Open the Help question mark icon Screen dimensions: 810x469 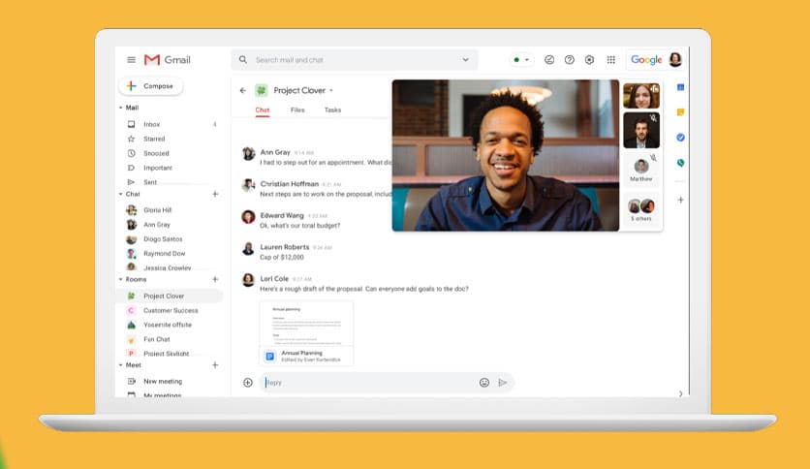click(570, 60)
